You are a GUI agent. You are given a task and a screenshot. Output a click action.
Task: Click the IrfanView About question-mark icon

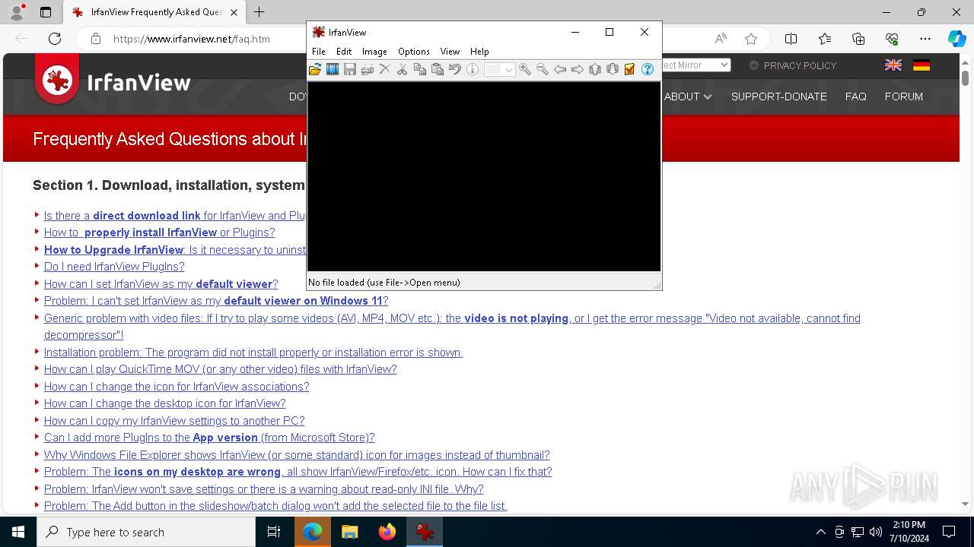(648, 69)
